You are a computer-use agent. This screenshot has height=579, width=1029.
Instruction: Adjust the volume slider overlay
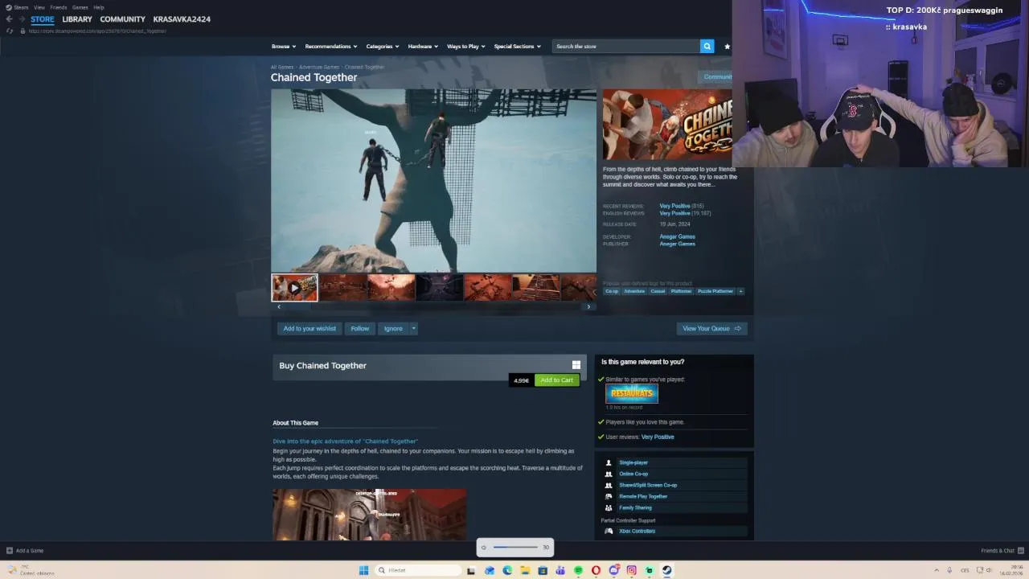click(x=515, y=548)
